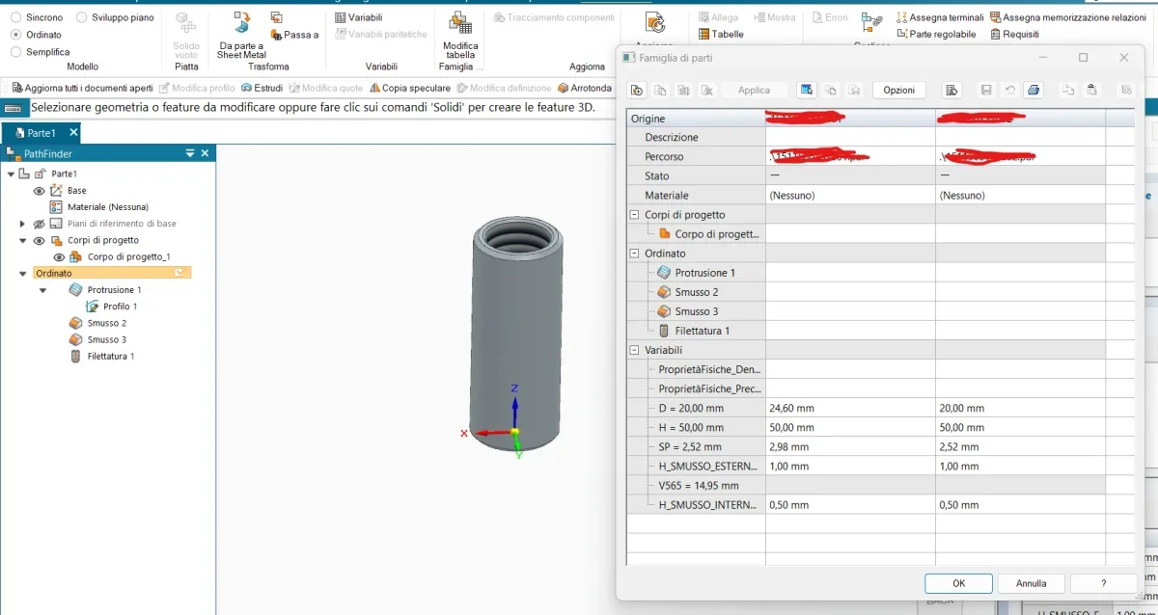The height and width of the screenshot is (615, 1158).
Task: Switch to the Parte1 document tab
Action: [x=41, y=133]
